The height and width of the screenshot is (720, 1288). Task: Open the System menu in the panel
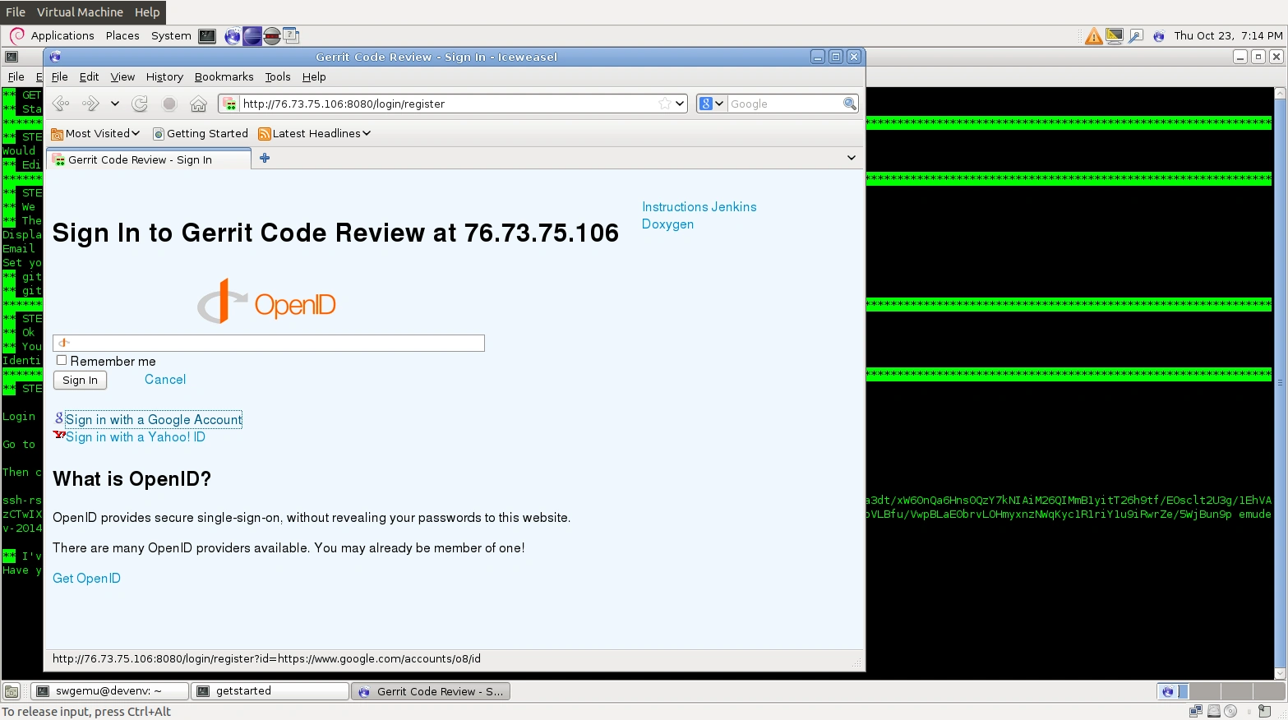171,35
